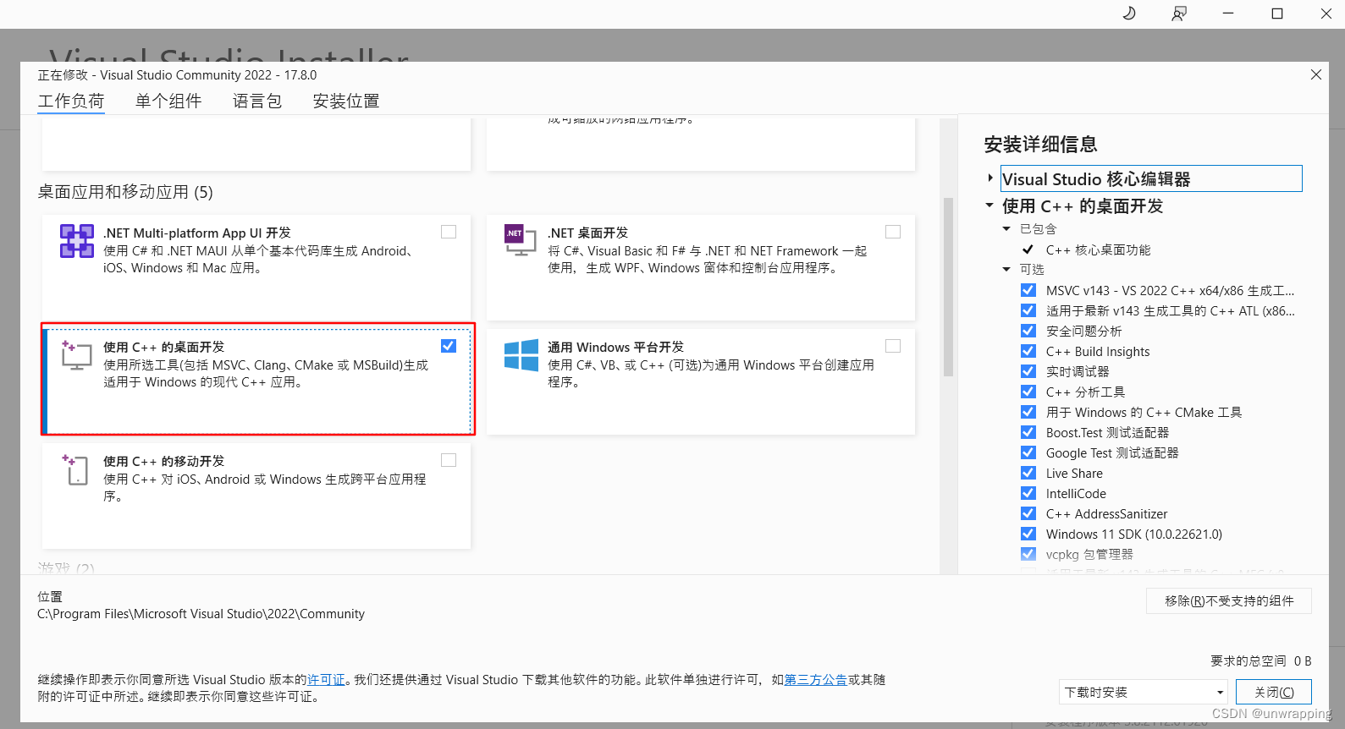Click the workloads list vertical scrollbar

(x=948, y=288)
